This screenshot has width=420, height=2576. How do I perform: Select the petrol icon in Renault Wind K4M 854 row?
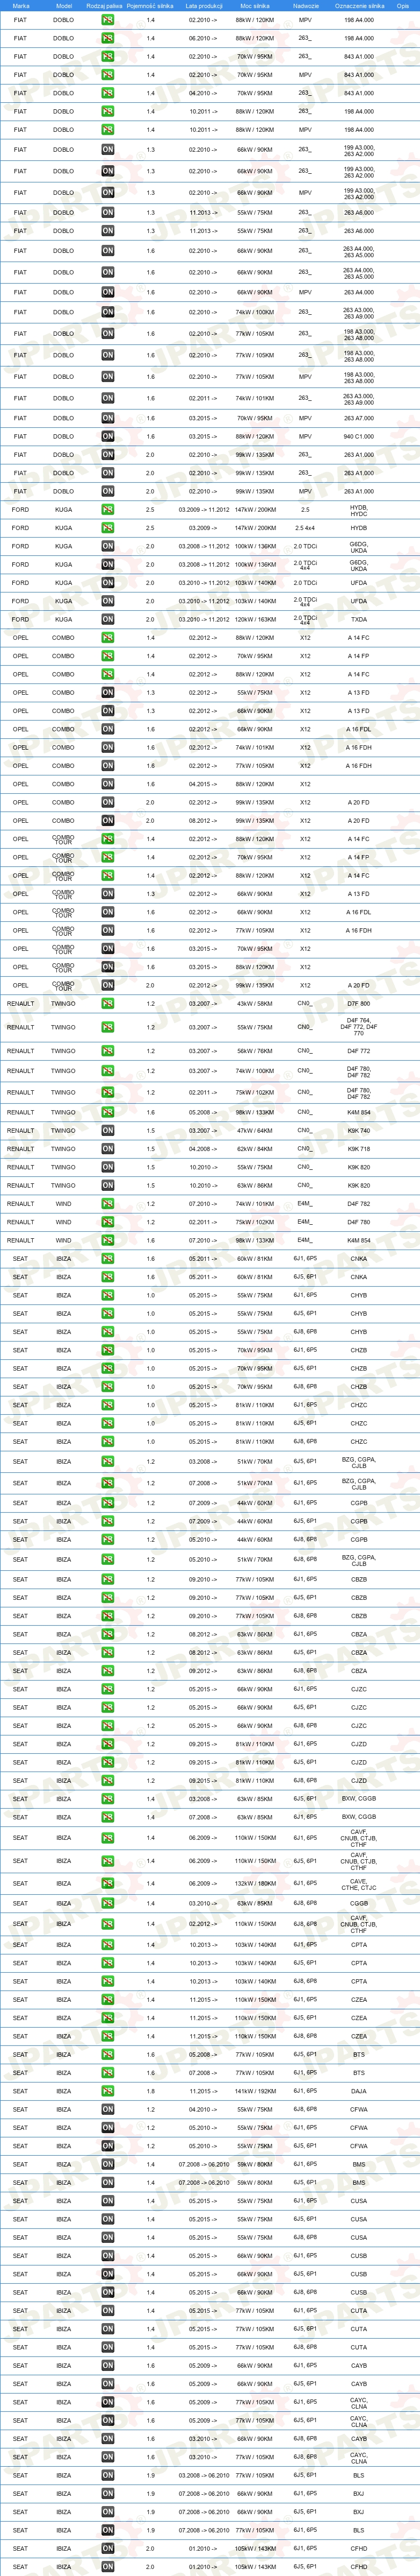108,1240
